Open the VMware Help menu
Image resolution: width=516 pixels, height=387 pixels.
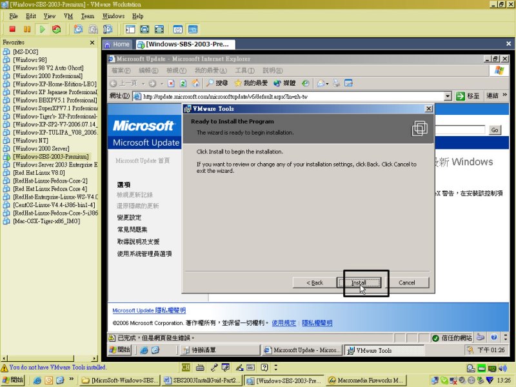click(x=137, y=15)
